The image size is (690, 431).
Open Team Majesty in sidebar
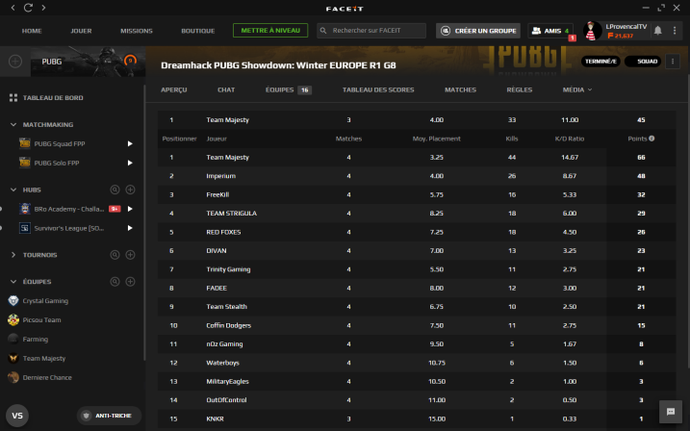click(x=44, y=359)
